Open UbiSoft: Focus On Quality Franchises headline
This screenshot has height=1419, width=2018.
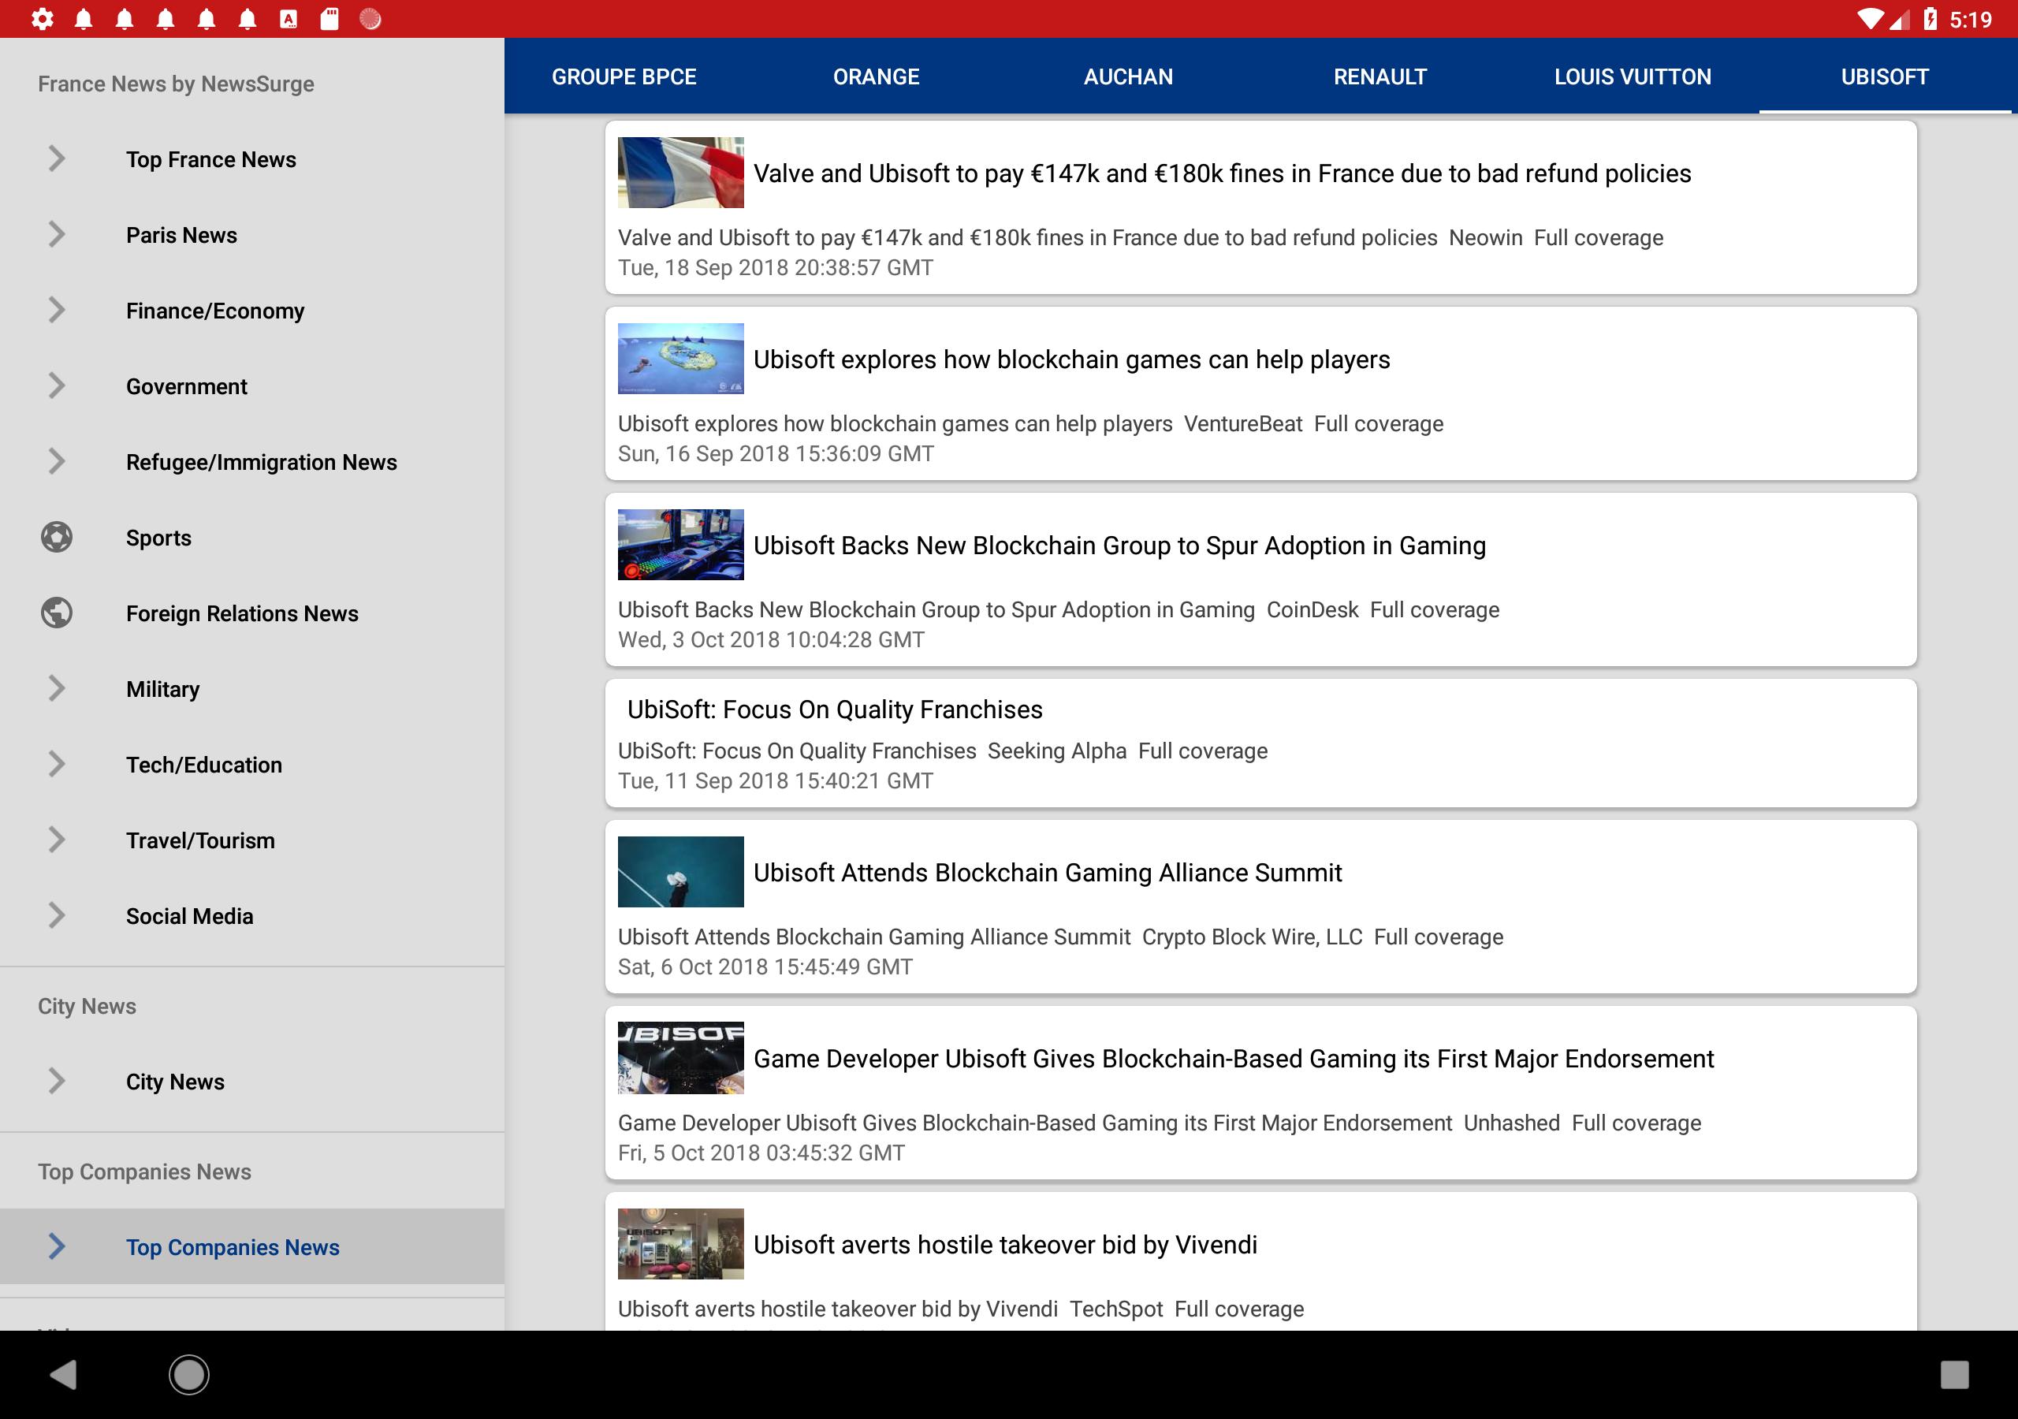(x=835, y=709)
